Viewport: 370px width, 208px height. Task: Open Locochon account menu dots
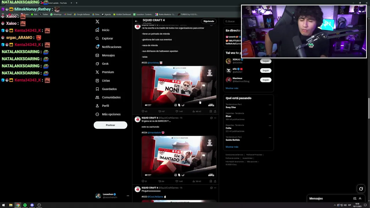pyautogui.click(x=128, y=196)
